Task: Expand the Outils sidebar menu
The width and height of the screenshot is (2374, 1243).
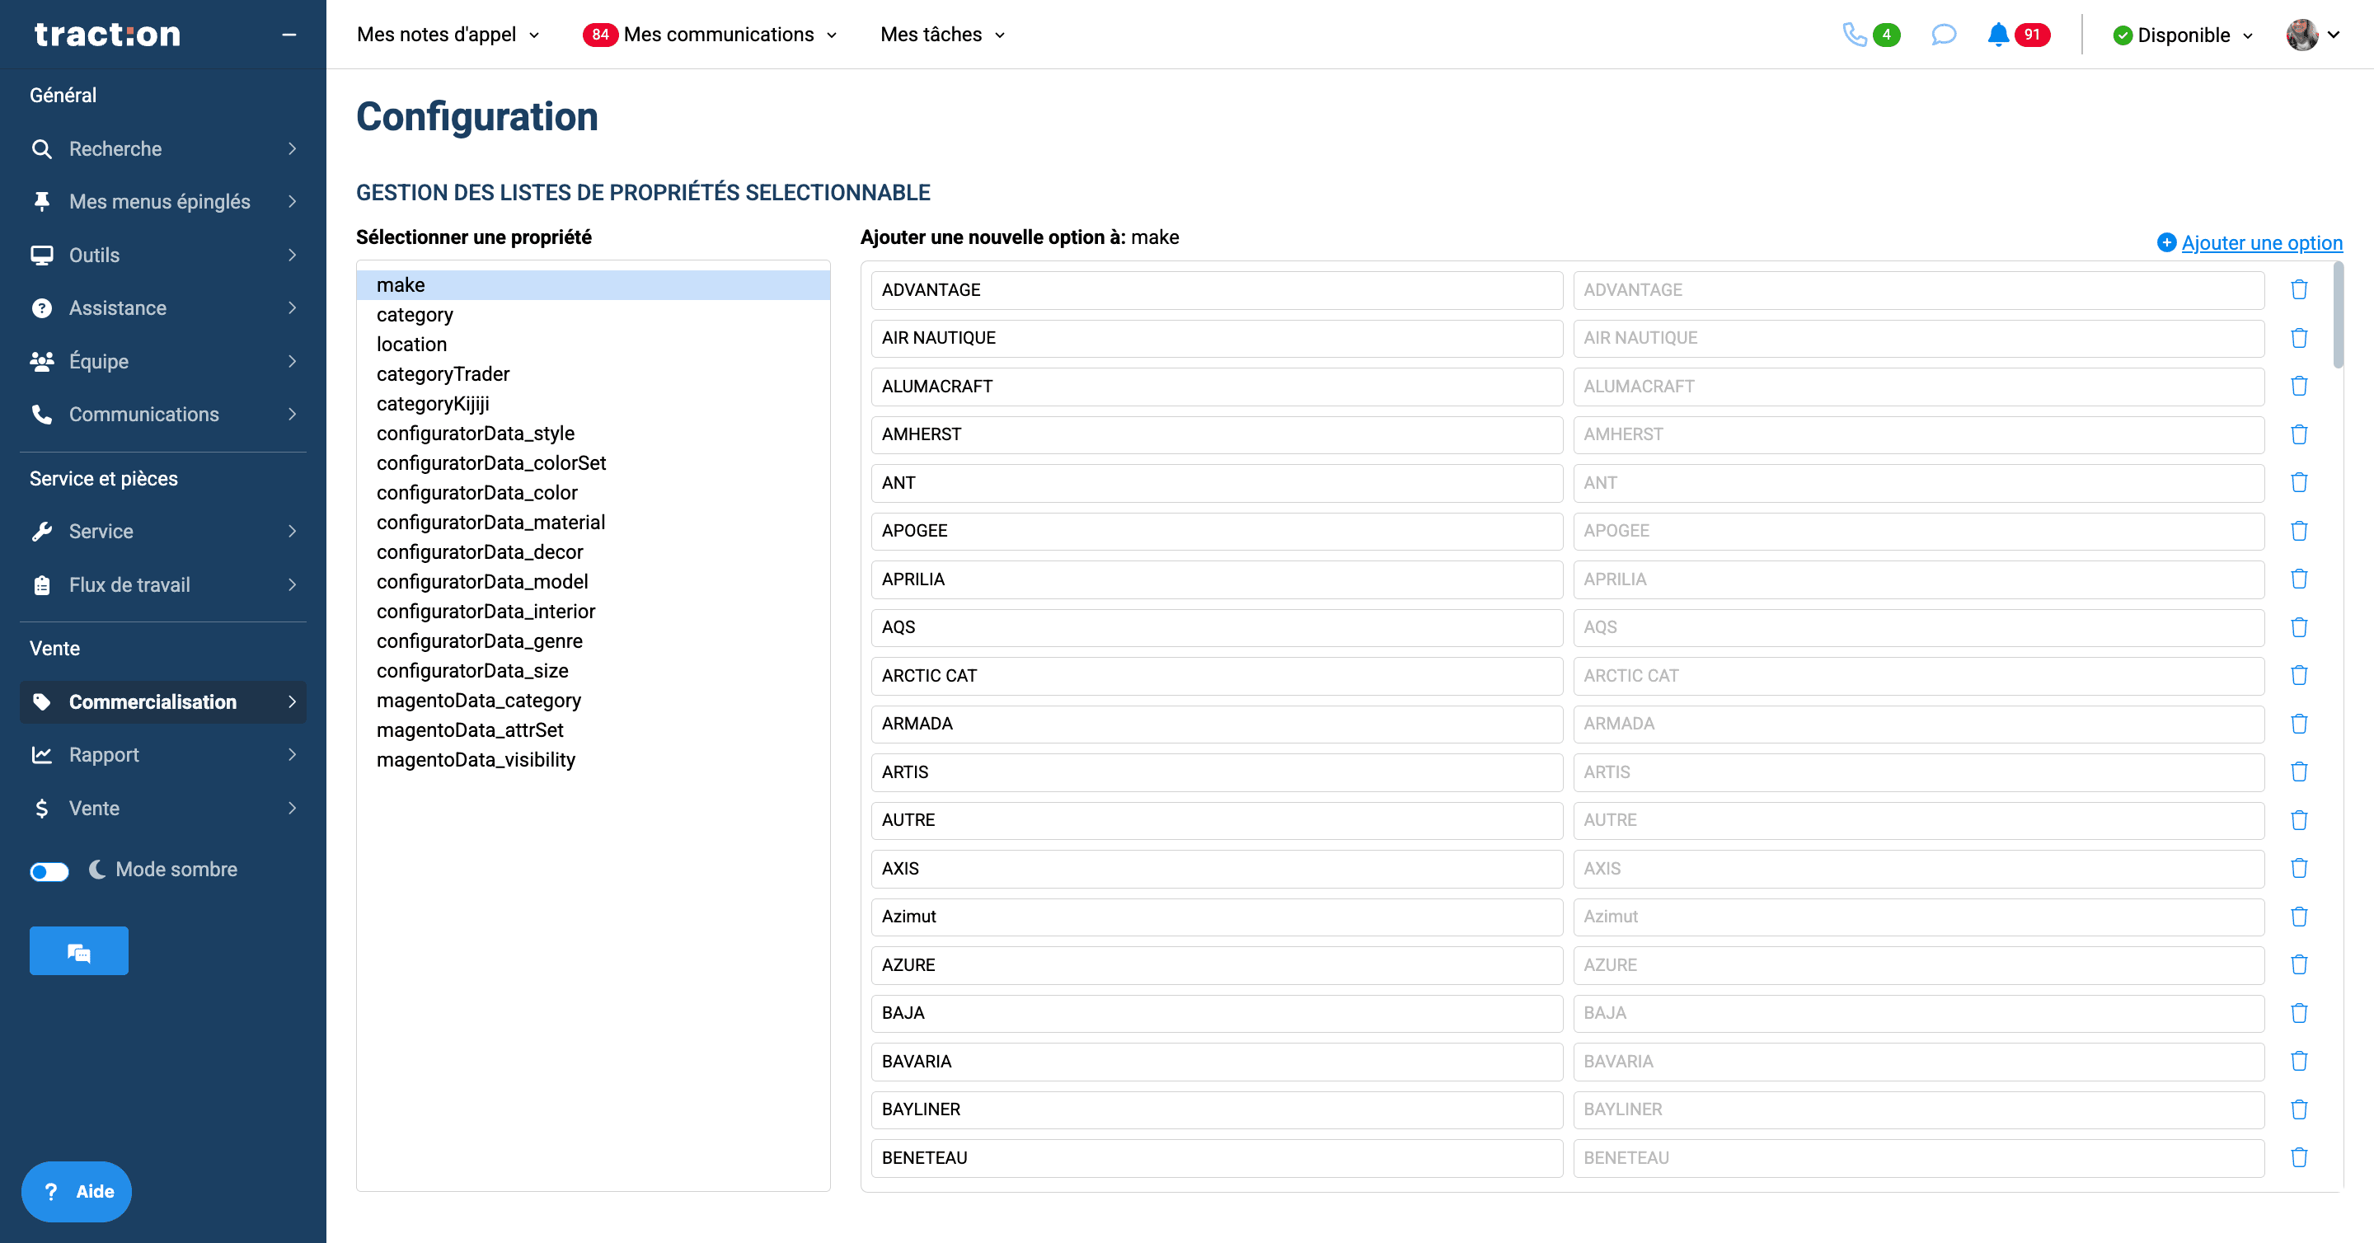Action: (163, 256)
